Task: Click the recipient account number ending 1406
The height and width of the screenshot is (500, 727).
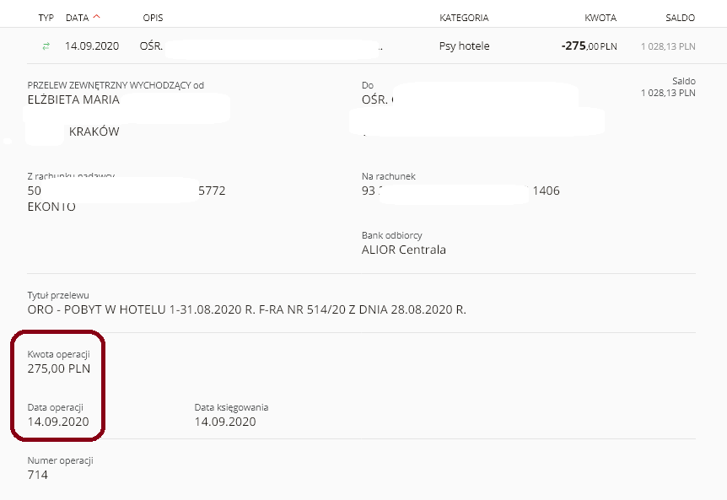Action: 460,191
